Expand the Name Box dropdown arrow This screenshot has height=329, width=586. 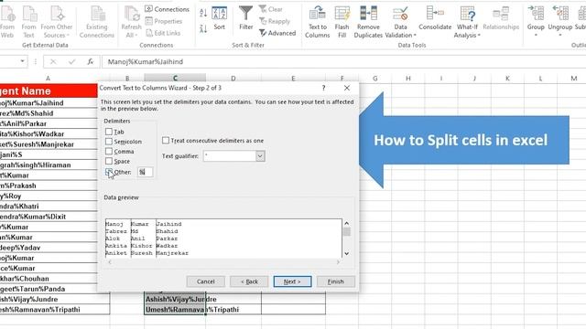click(x=22, y=61)
